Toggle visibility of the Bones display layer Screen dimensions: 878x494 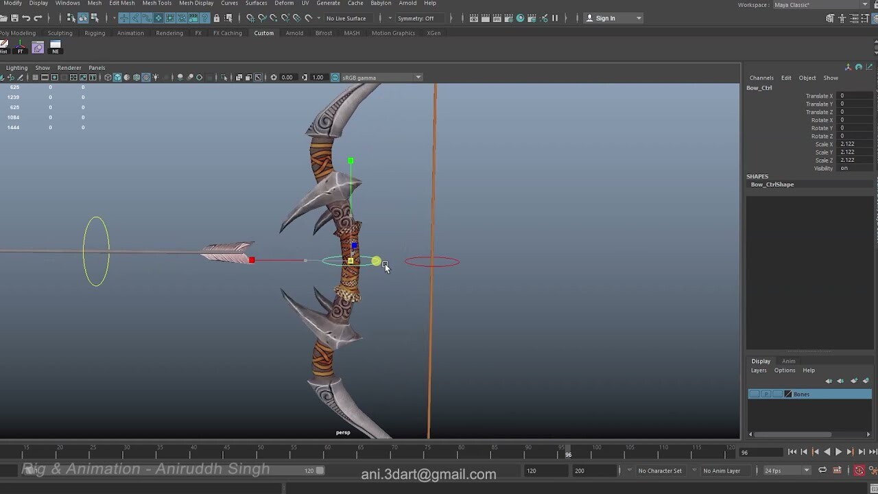click(756, 394)
